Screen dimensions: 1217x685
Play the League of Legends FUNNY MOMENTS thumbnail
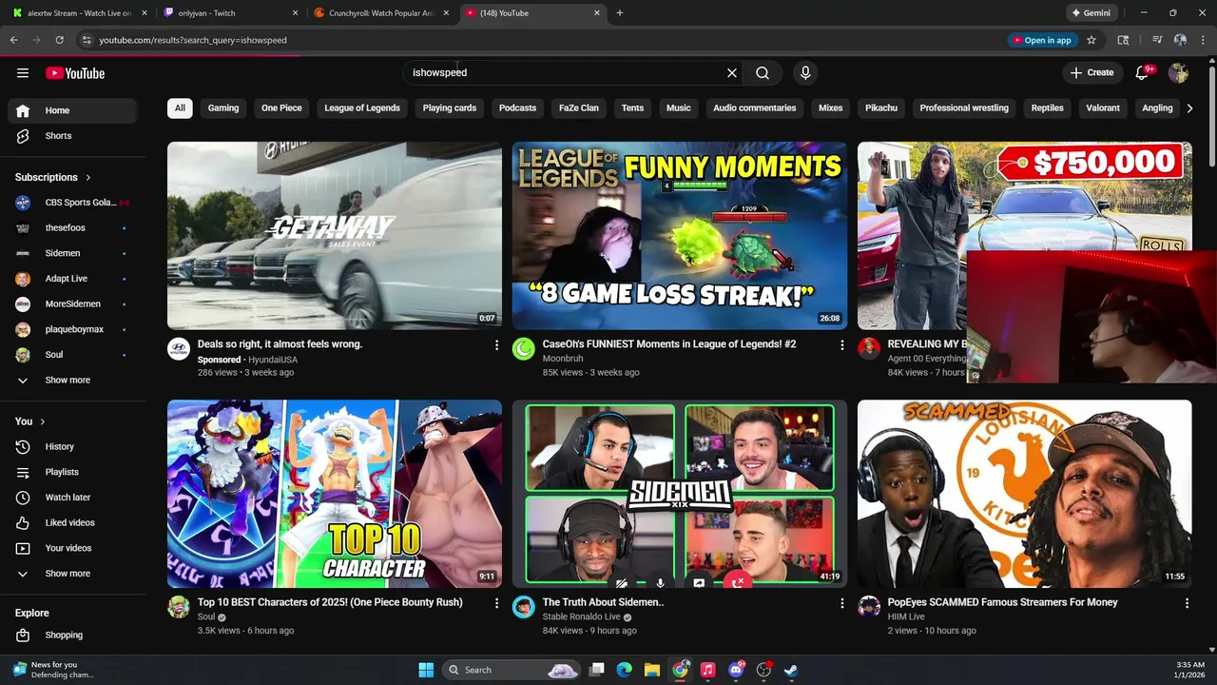tap(680, 236)
